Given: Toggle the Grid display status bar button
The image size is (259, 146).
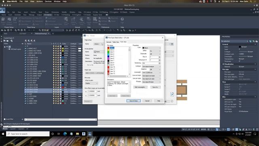Looking at the screenshot, I should 209,129.
